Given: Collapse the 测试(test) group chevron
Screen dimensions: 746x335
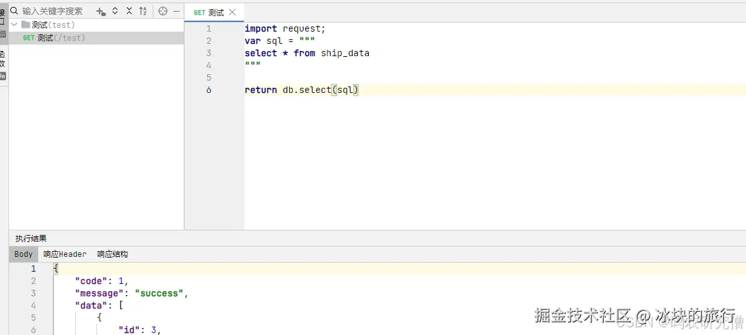Looking at the screenshot, I should click(x=14, y=25).
